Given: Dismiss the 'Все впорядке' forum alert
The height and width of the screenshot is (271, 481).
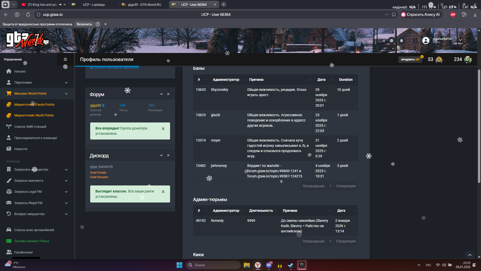Looking at the screenshot, I should click(x=163, y=129).
